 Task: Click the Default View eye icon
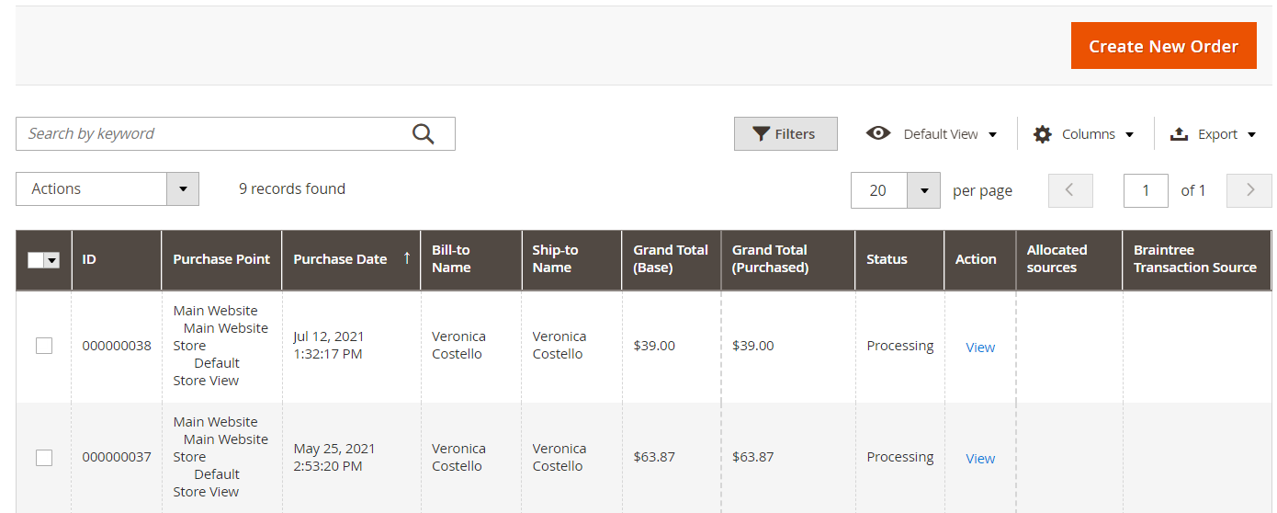[878, 133]
